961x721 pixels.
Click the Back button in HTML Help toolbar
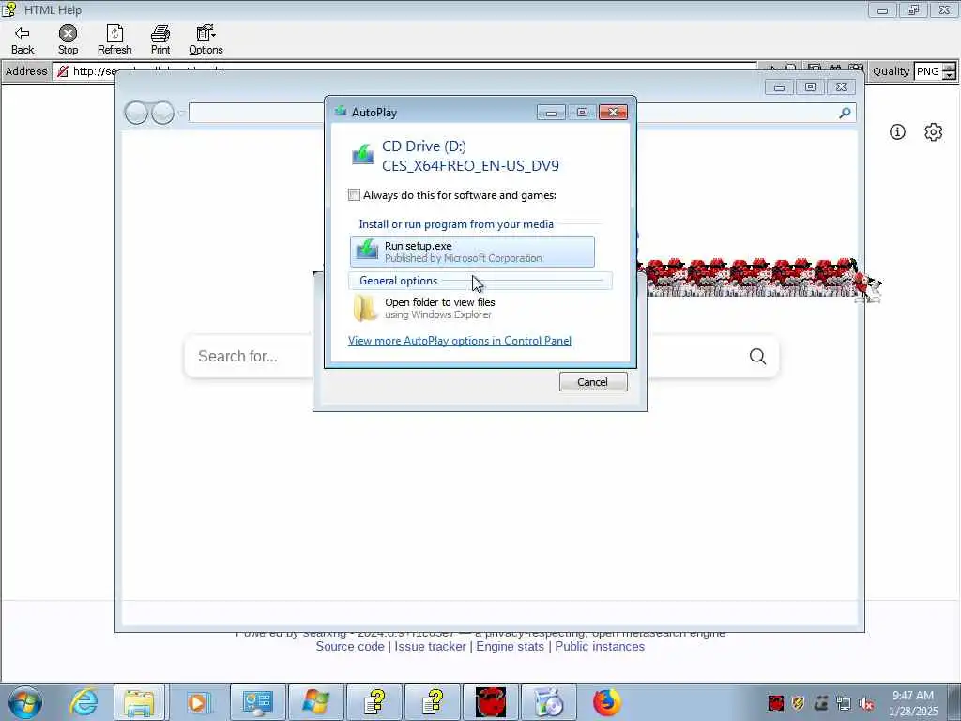[x=23, y=40]
